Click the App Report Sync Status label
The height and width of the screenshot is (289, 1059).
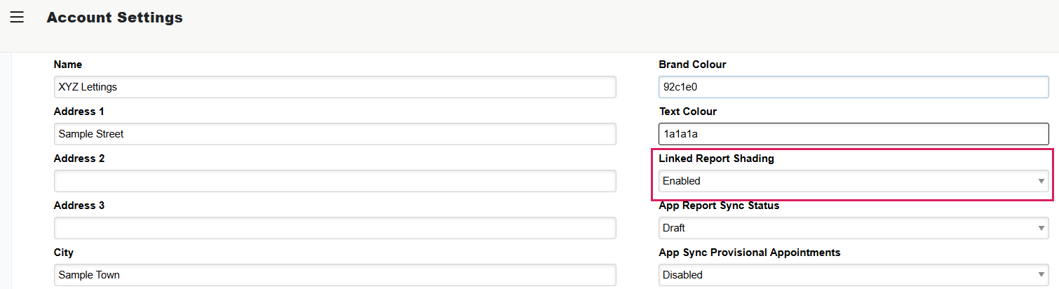click(x=719, y=206)
